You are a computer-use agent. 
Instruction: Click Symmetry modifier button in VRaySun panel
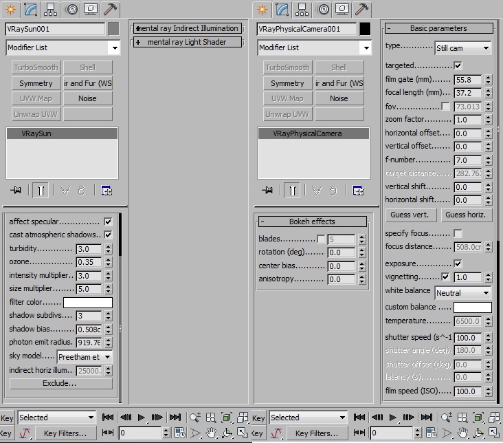tap(36, 83)
